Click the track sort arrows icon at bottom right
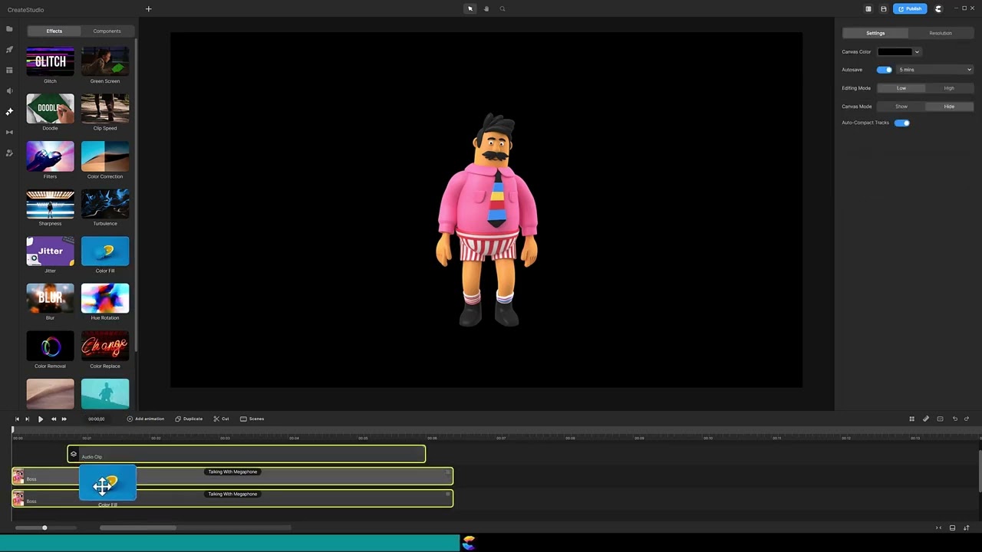Screen dimensions: 982x552 (966, 527)
